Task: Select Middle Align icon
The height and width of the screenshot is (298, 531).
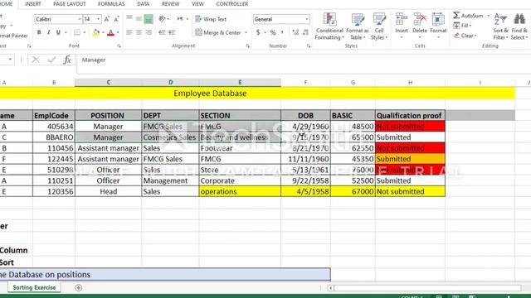Action: (139, 19)
